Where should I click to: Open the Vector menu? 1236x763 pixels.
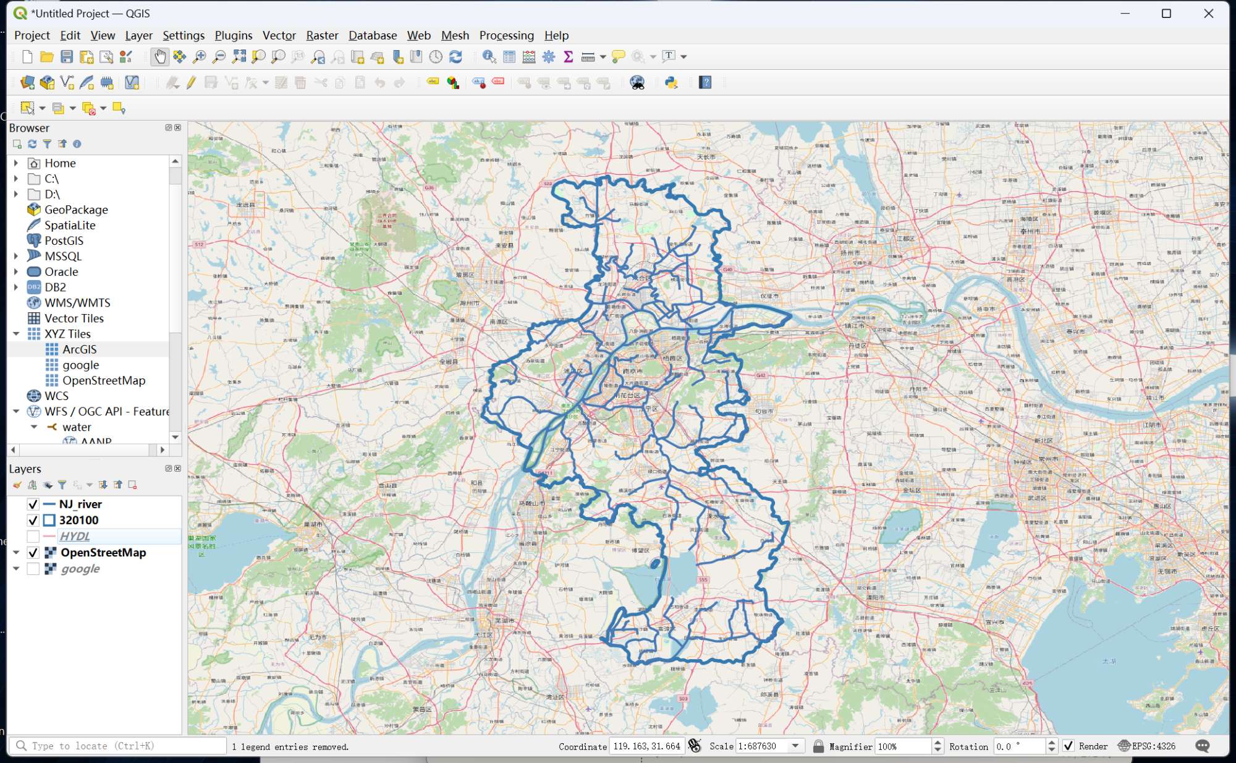tap(279, 35)
